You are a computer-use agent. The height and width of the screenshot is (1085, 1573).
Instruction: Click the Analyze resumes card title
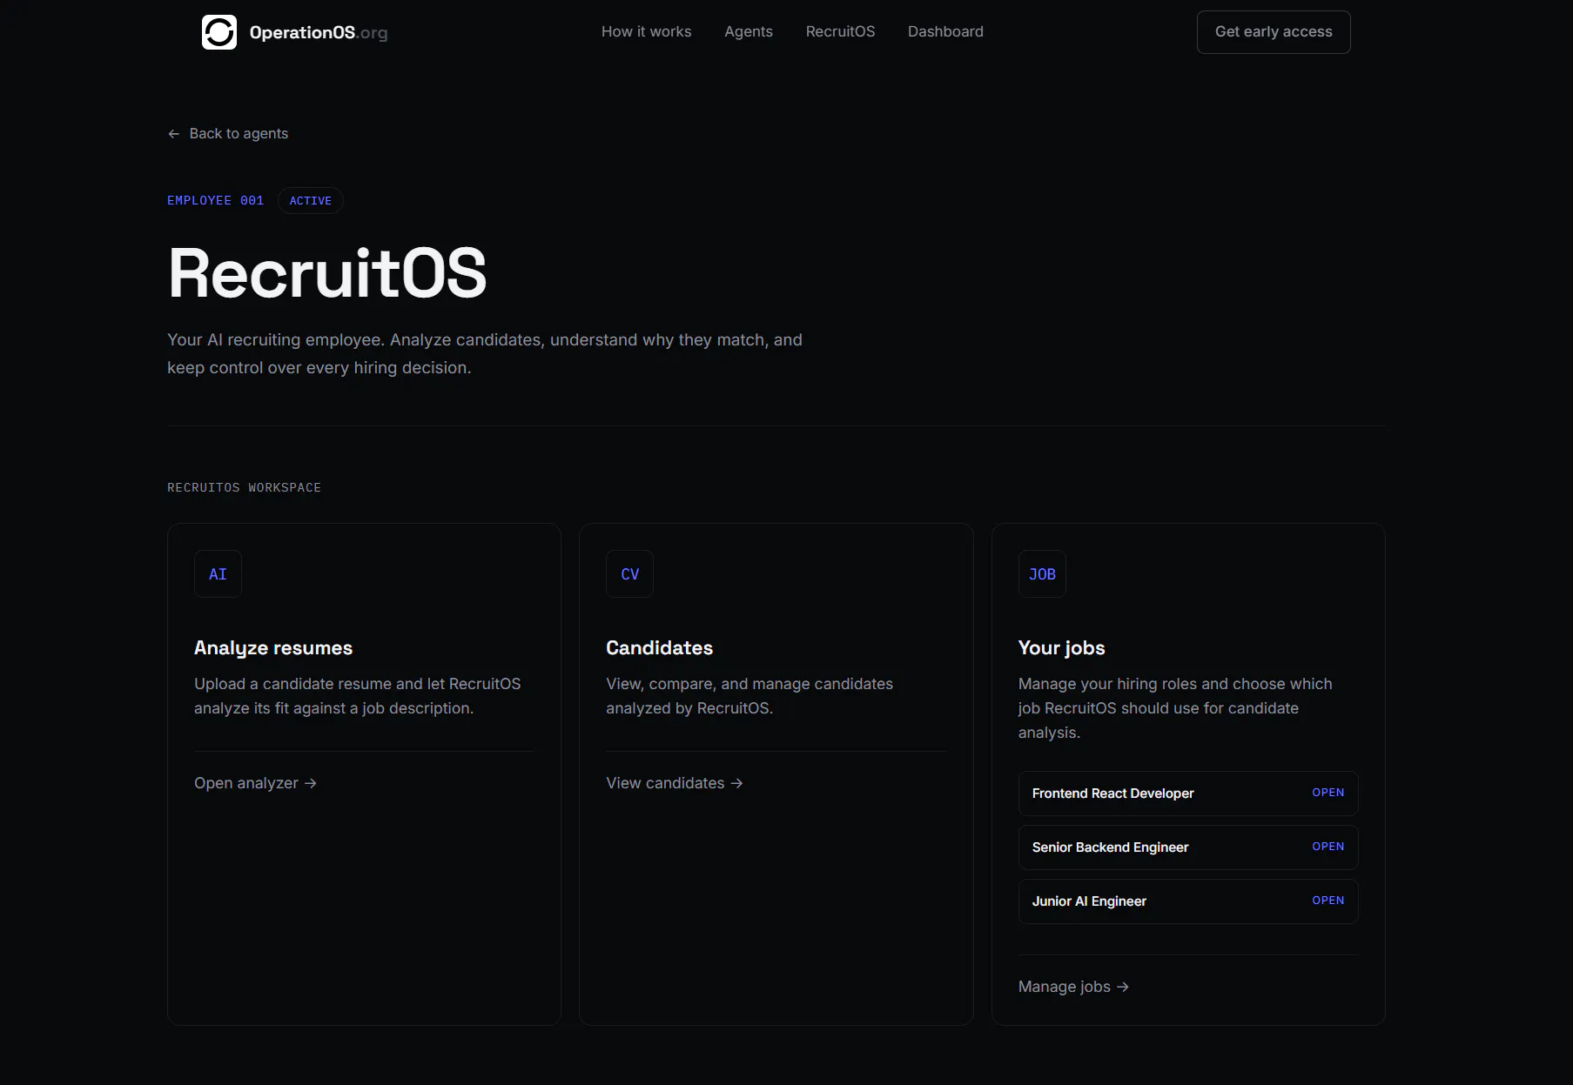(x=273, y=648)
